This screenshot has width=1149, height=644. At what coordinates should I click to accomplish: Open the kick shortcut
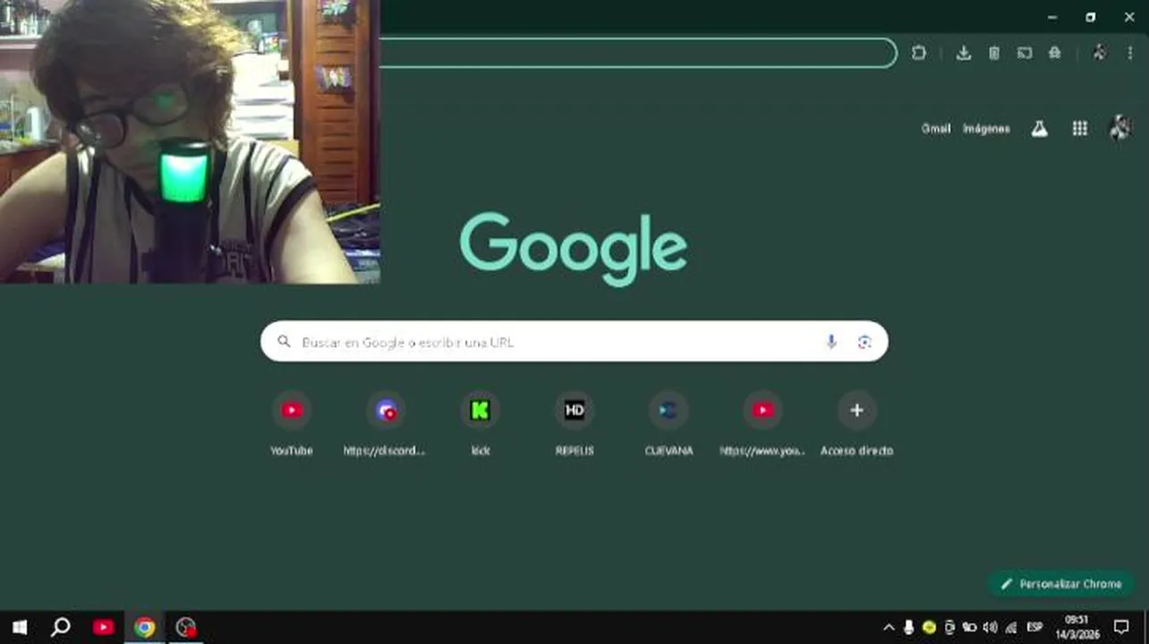481,424
